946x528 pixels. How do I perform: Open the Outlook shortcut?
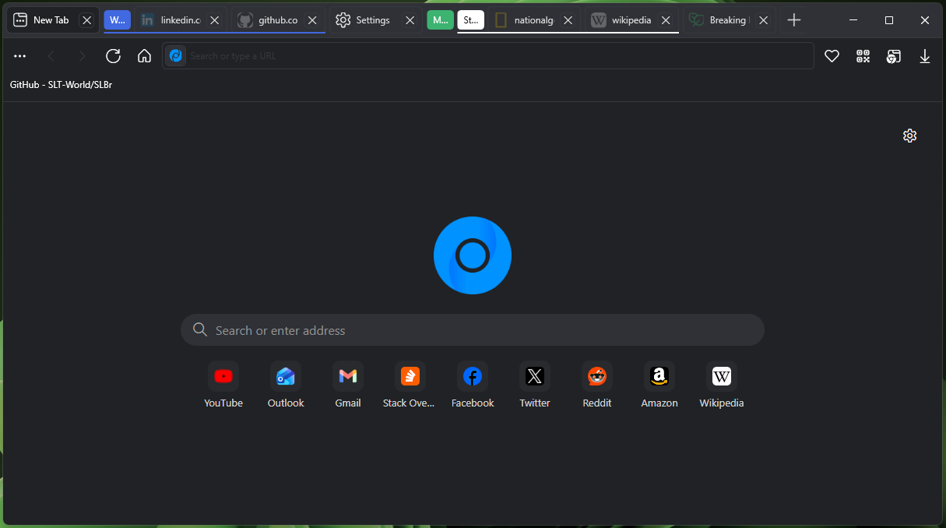(286, 385)
